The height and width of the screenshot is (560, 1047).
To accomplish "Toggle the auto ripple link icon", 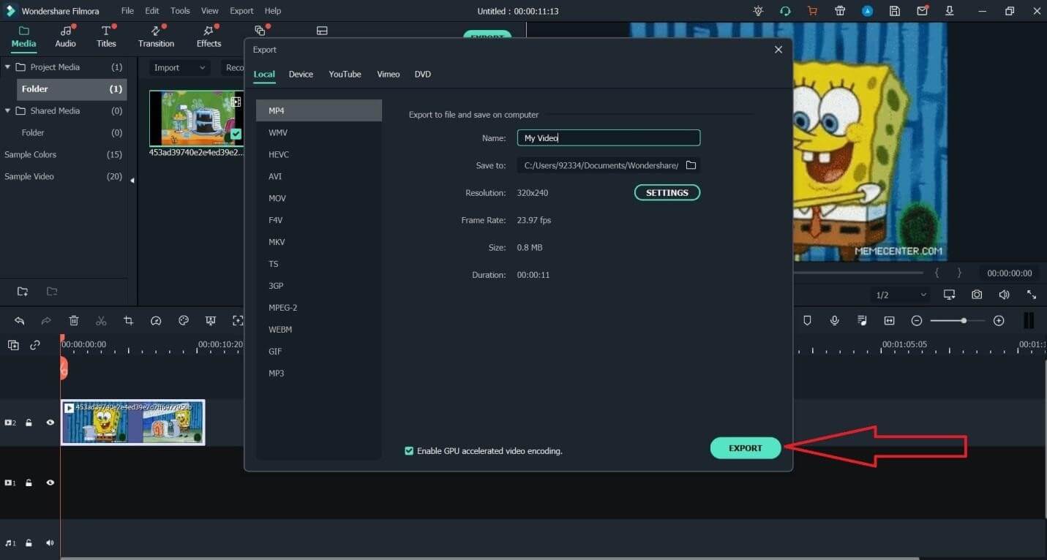I will (x=35, y=345).
